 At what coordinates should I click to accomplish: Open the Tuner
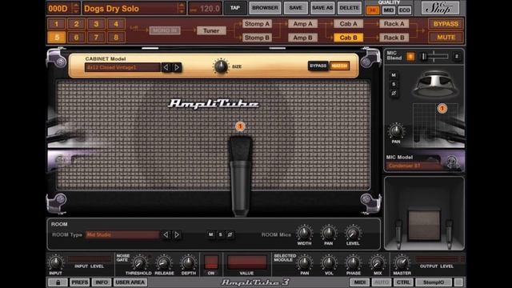point(211,30)
